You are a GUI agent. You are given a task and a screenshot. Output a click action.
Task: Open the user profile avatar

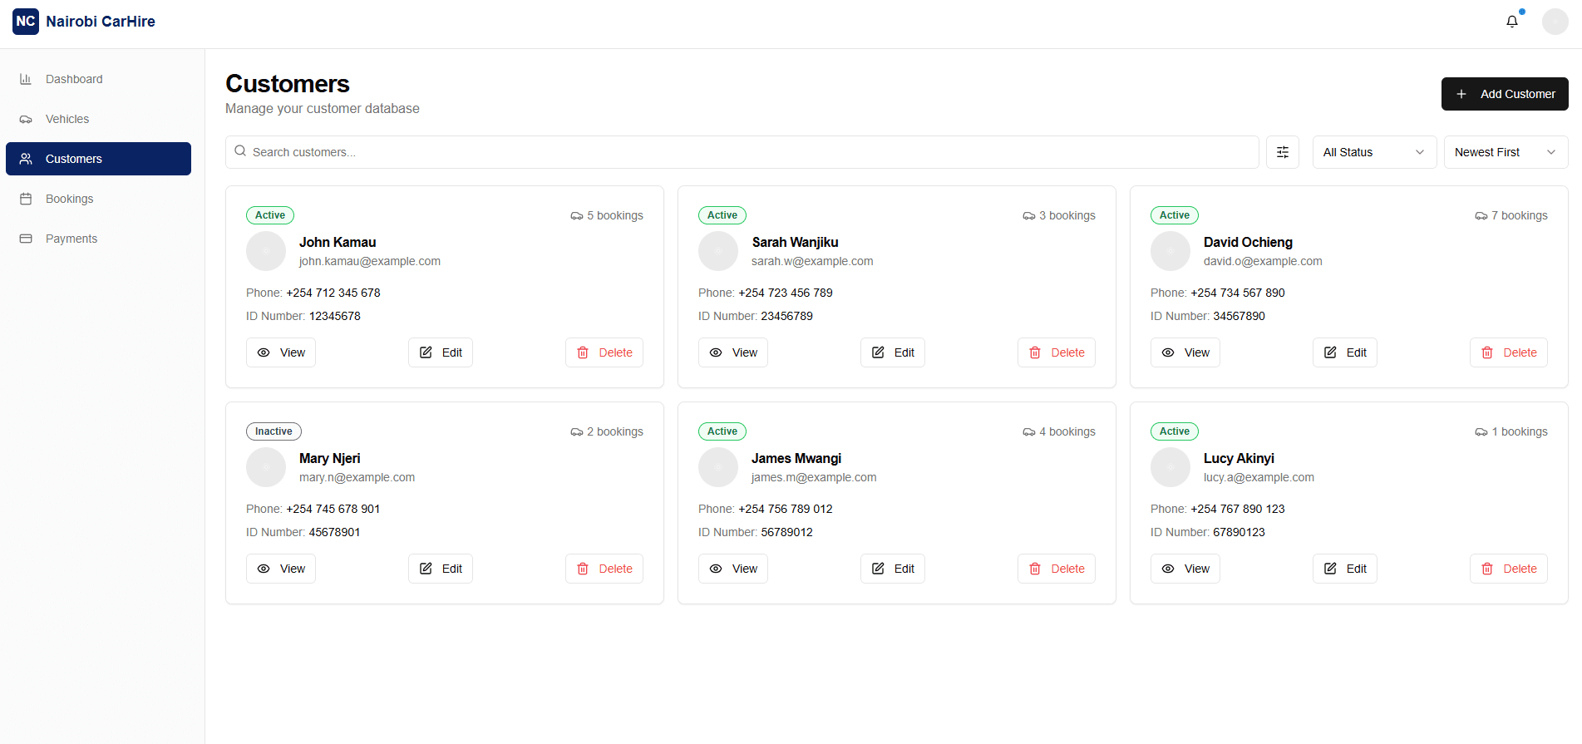point(1555,22)
